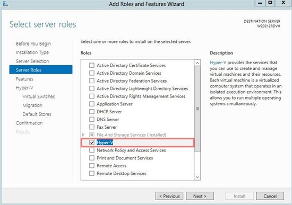The width and height of the screenshot is (292, 205).
Task: Open the Default Stores step
Action: point(37,114)
